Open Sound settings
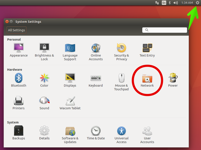The width and height of the screenshot is (201, 150). (44, 103)
